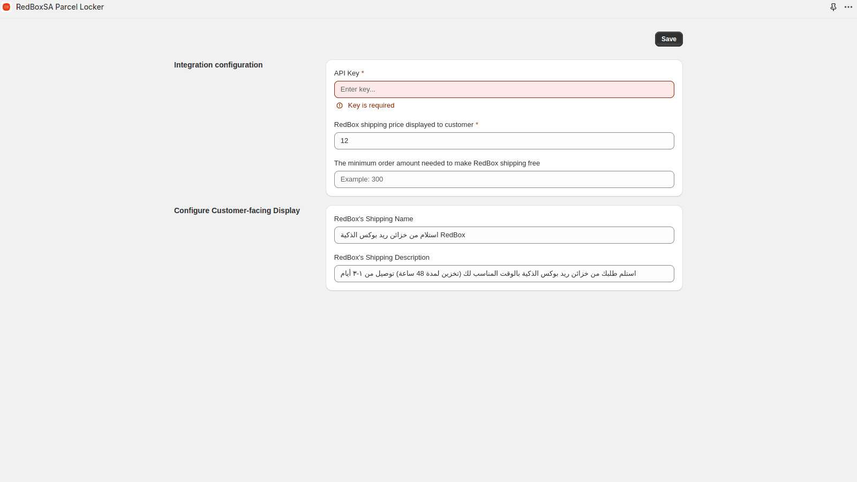
Task: Save the RedBox configuration settings
Action: click(x=668, y=39)
